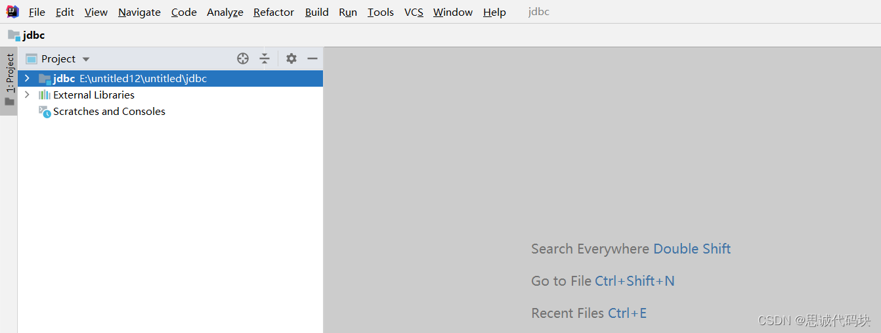Open the File menu
Screen dimensions: 881x333
point(37,12)
